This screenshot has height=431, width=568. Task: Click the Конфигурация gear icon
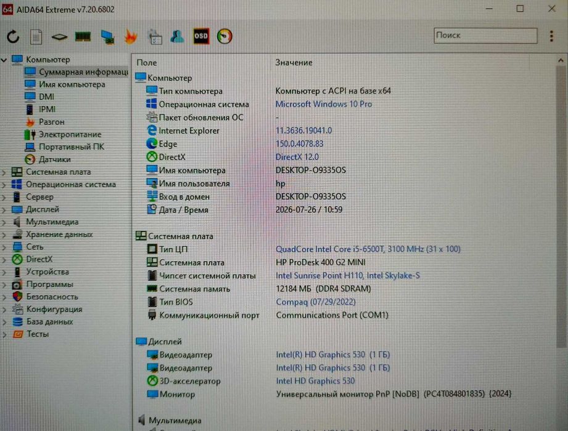(17, 309)
